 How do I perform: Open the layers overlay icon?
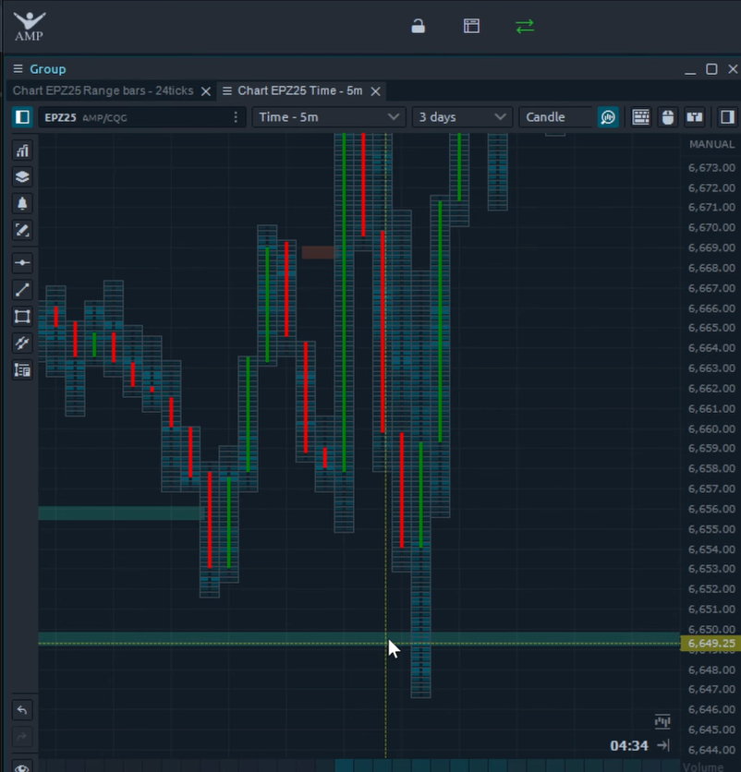(x=22, y=177)
